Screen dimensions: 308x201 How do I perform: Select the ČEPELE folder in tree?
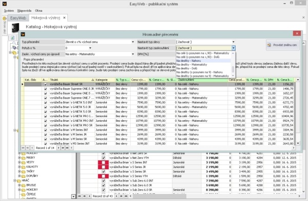pyautogui.click(x=29, y=194)
